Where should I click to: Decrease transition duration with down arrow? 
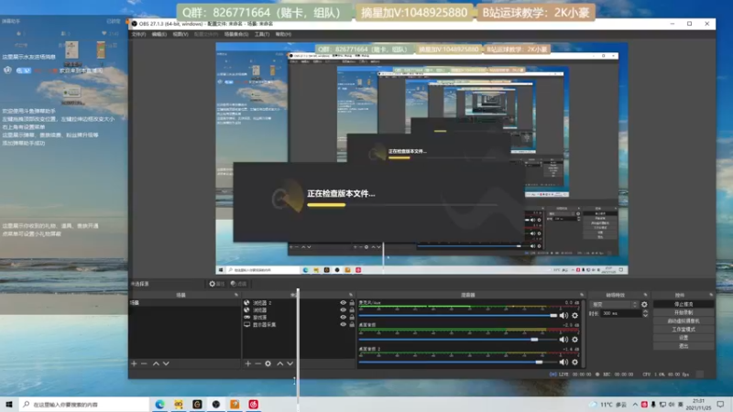tap(646, 316)
